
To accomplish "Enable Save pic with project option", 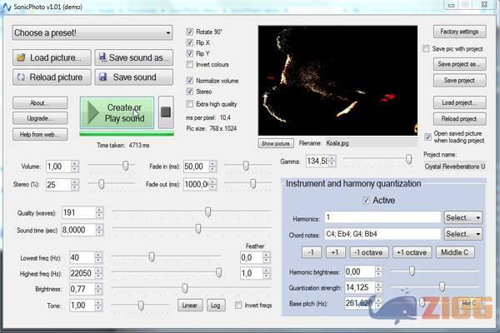I will click(427, 49).
